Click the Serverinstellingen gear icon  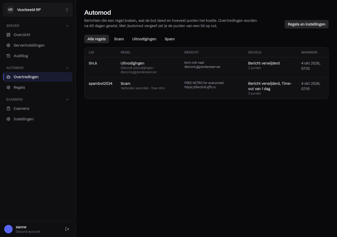point(8,45)
